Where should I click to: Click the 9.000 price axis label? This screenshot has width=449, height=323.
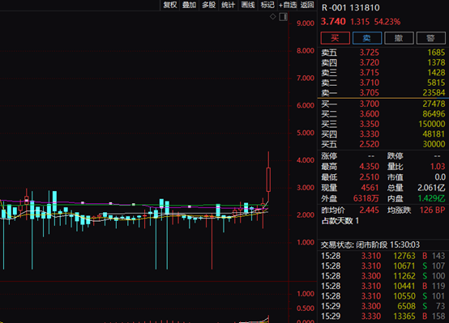[x=306, y=23]
